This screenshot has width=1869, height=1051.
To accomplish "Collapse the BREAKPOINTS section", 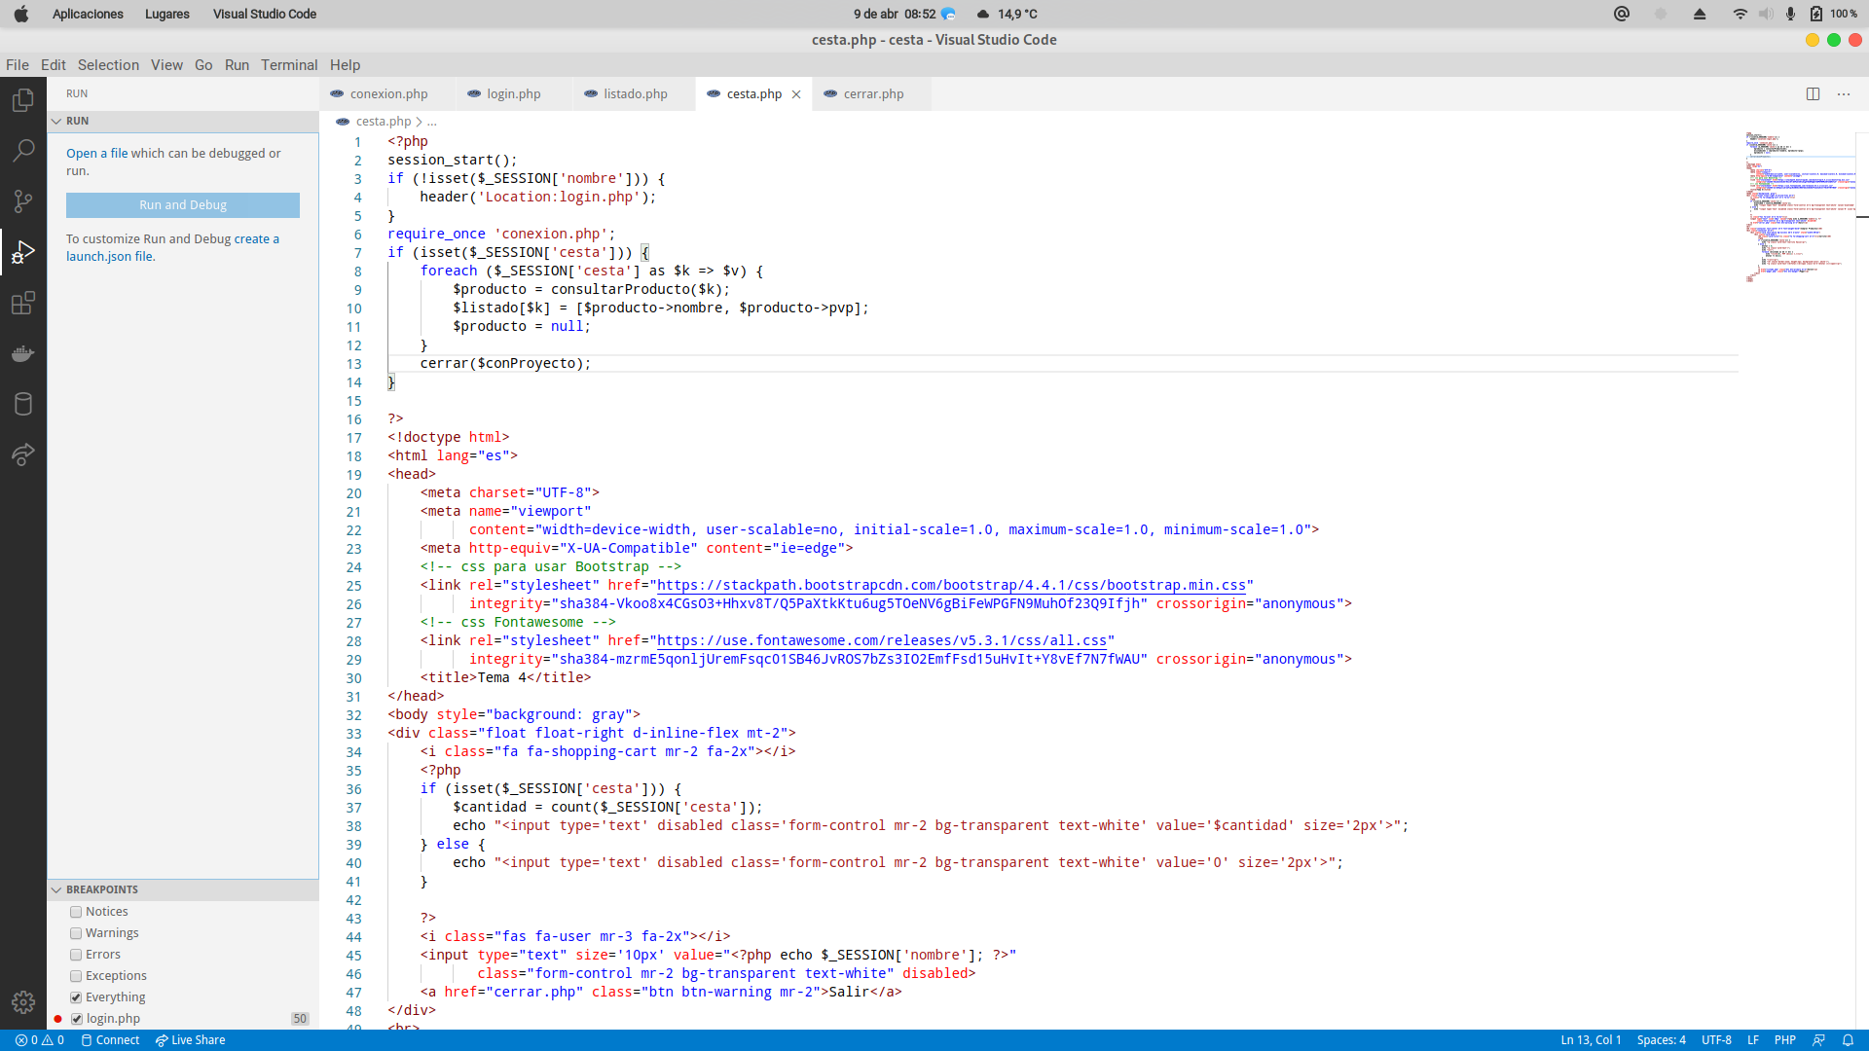I will [x=183, y=889].
